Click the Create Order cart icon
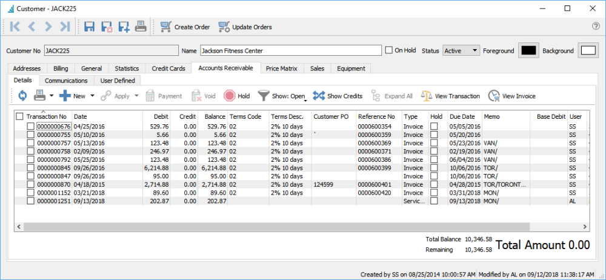This screenshot has width=606, height=280. pyautogui.click(x=166, y=27)
